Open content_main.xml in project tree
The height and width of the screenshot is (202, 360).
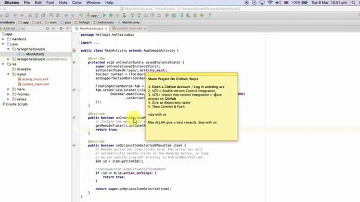35,84
